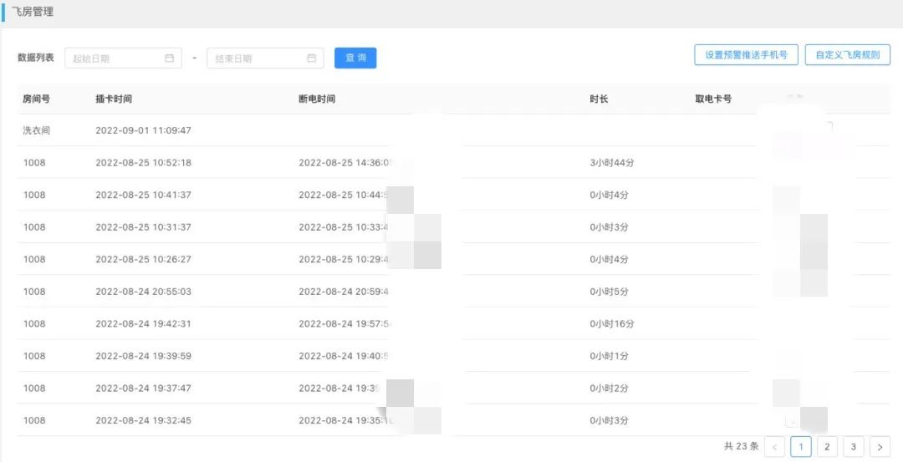Click the 时长 column header
The image size is (903, 462).
click(x=599, y=99)
